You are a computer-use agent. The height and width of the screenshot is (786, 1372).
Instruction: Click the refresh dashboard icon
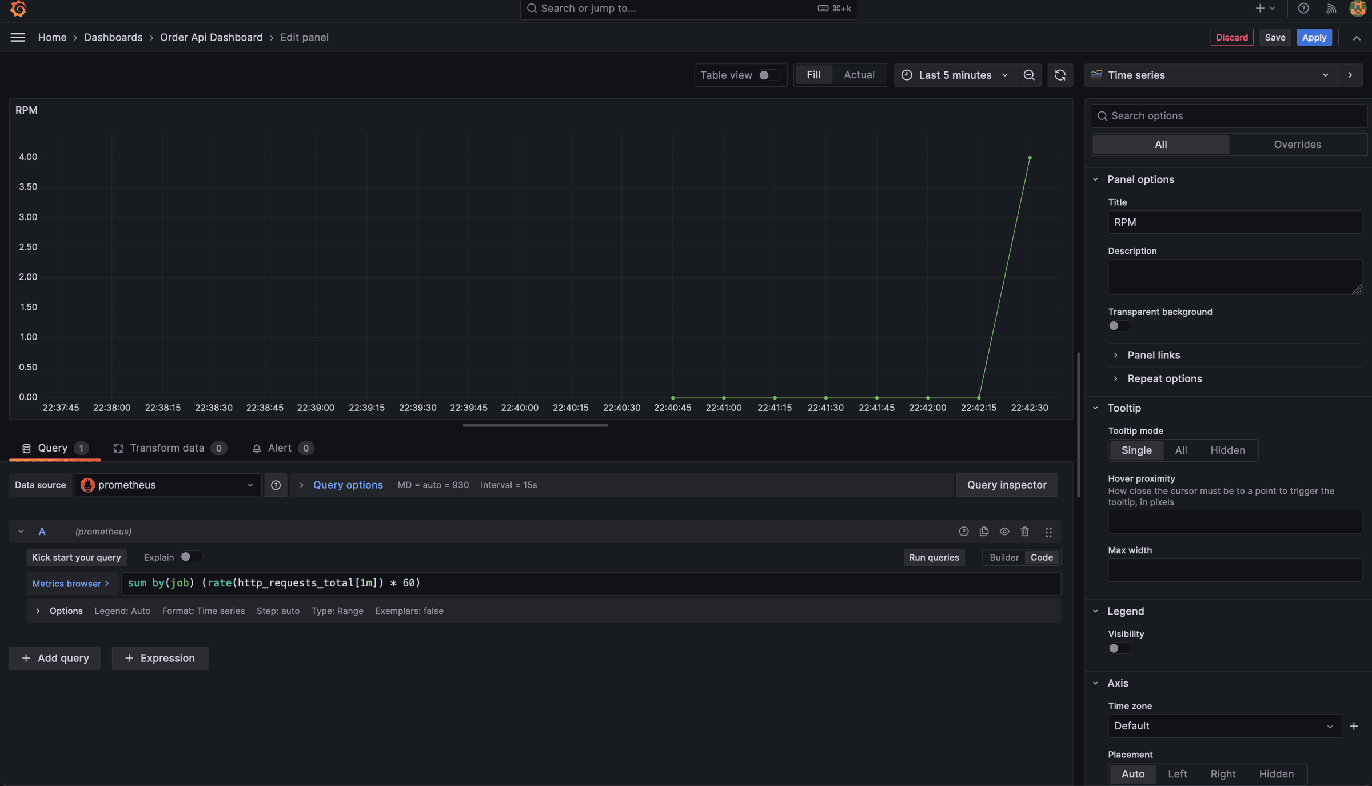(x=1059, y=75)
